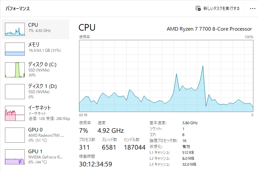
Task: Click the large CPU usage graph
Action: pos(166,76)
